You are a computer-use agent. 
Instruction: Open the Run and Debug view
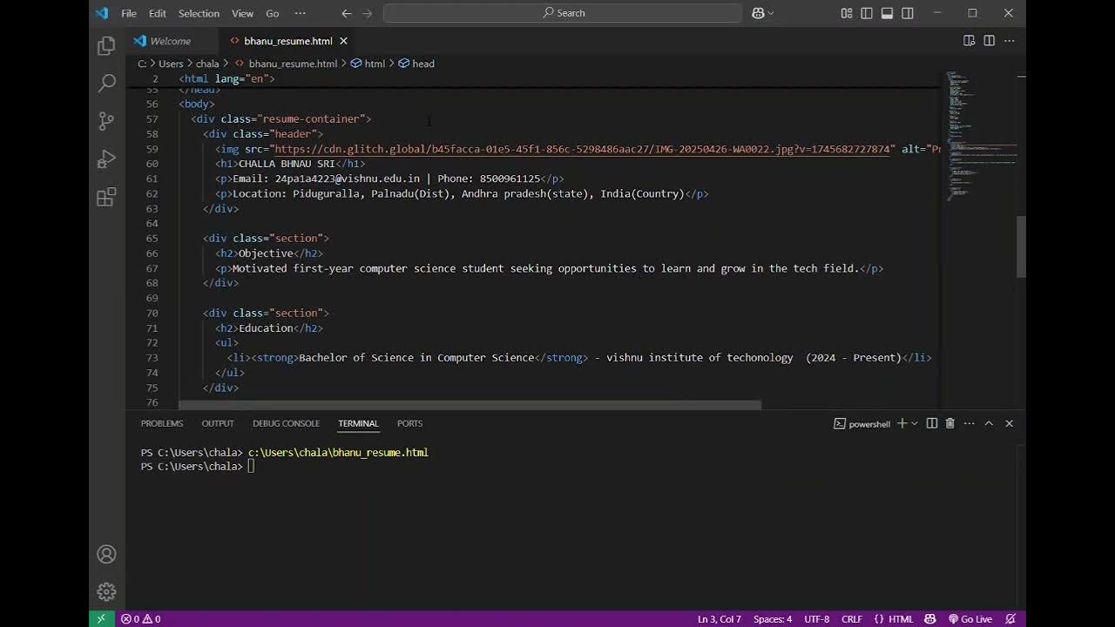pyautogui.click(x=106, y=158)
